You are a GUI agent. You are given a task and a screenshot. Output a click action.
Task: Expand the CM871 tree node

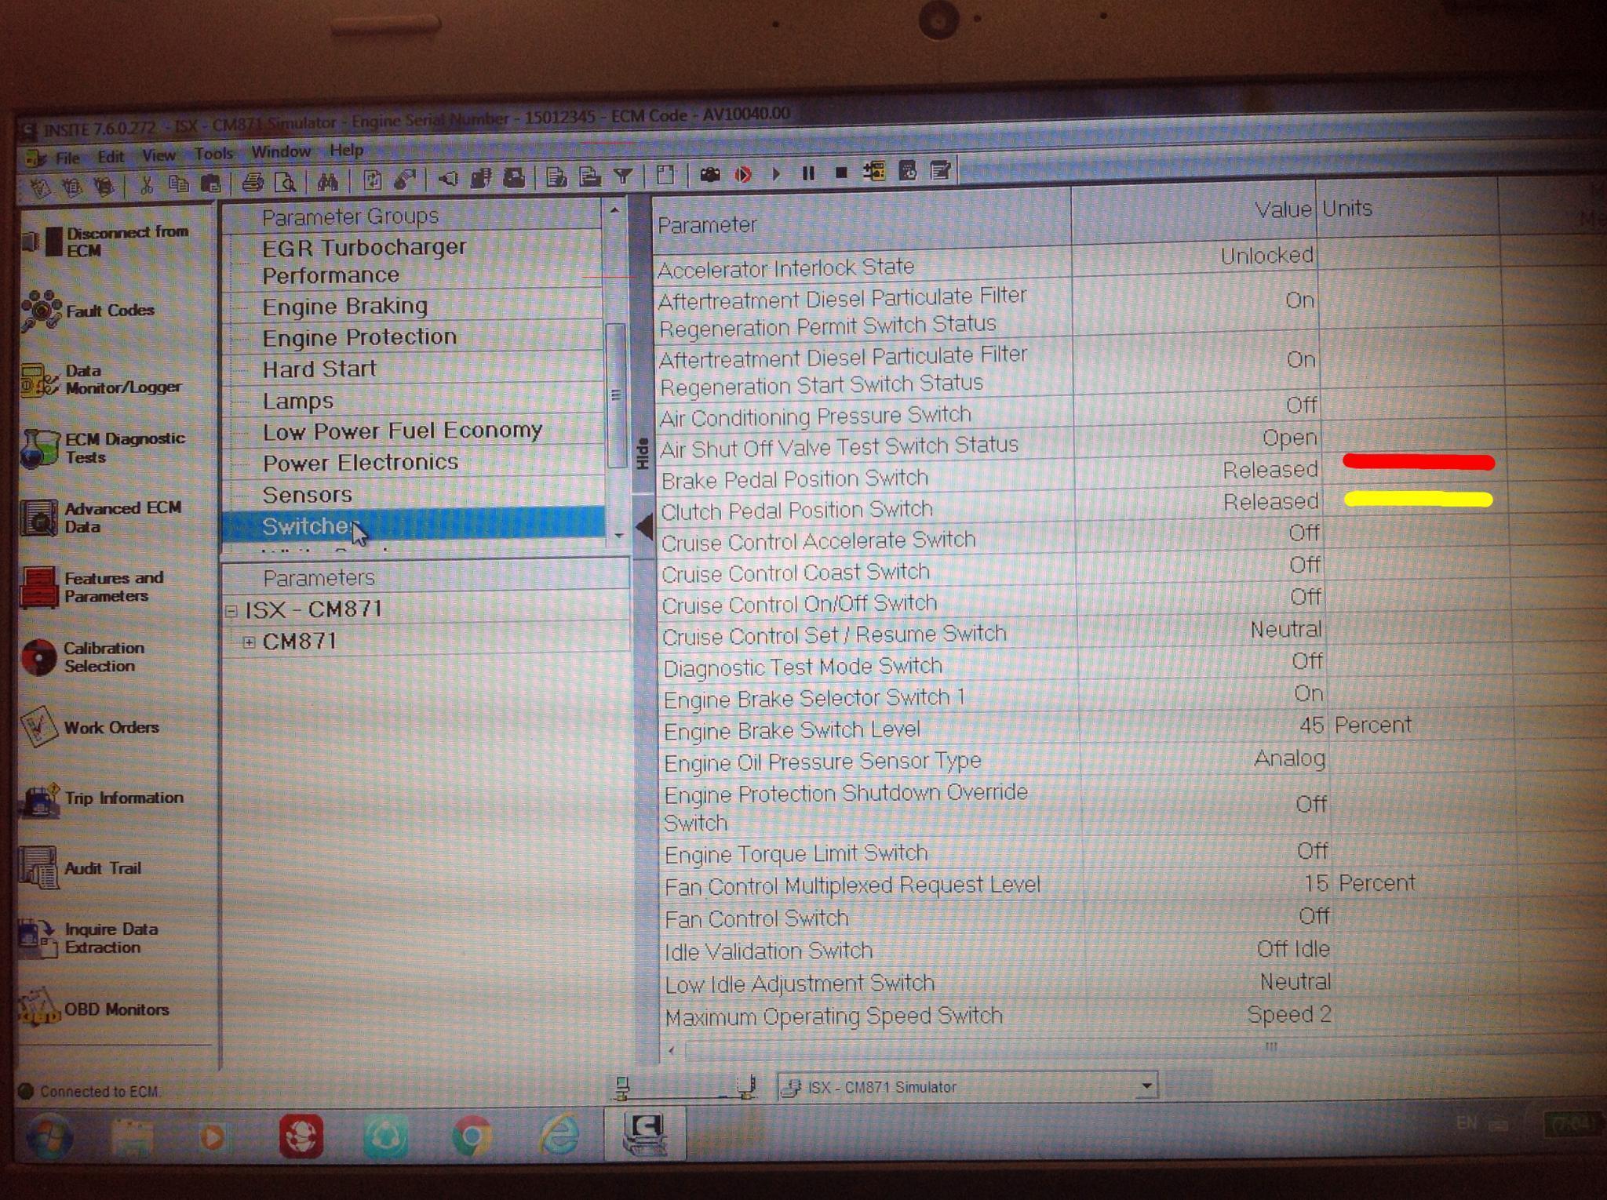tap(249, 642)
